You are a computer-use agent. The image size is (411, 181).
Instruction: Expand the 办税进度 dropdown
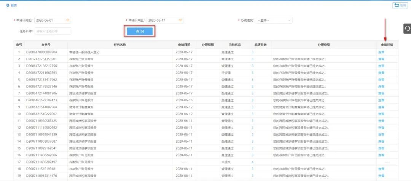click(274, 20)
